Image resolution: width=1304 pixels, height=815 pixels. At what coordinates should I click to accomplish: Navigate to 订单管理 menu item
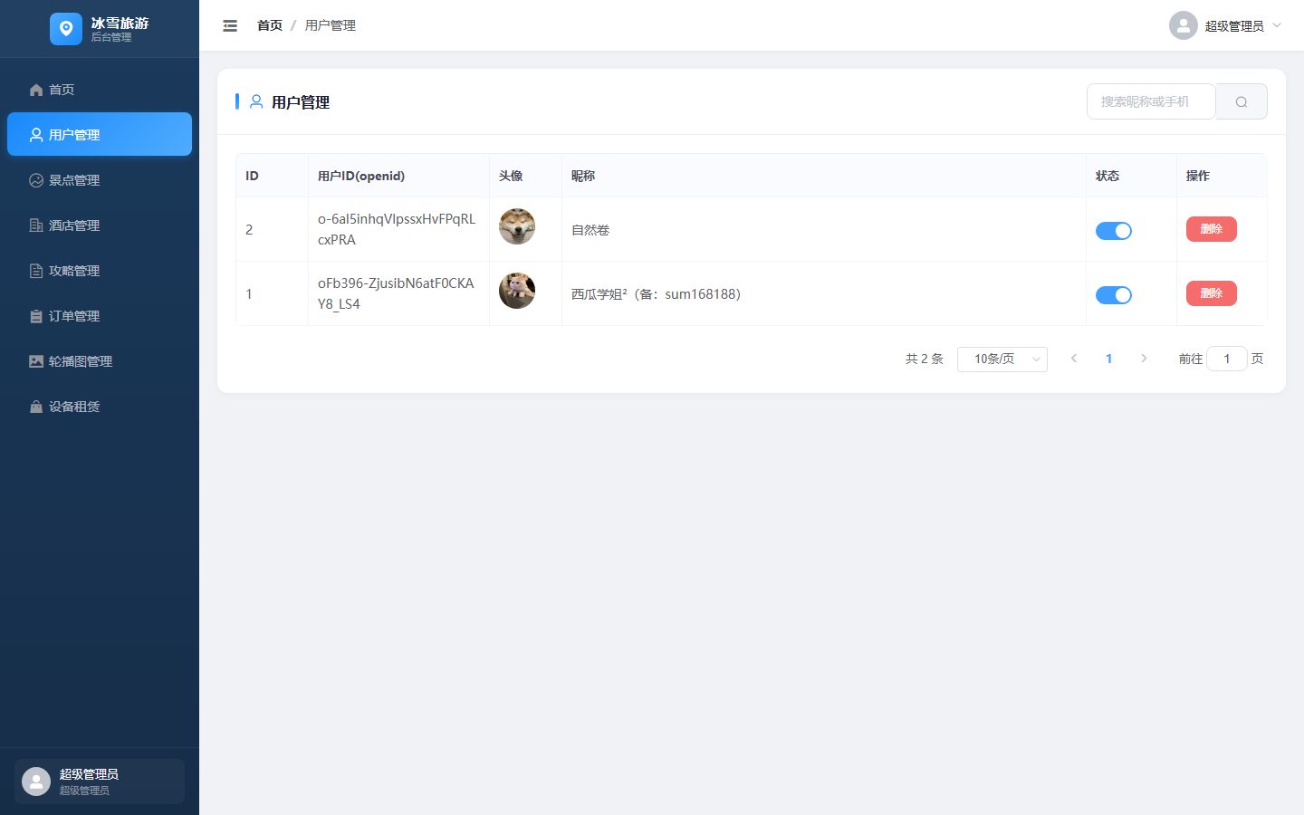(100, 316)
